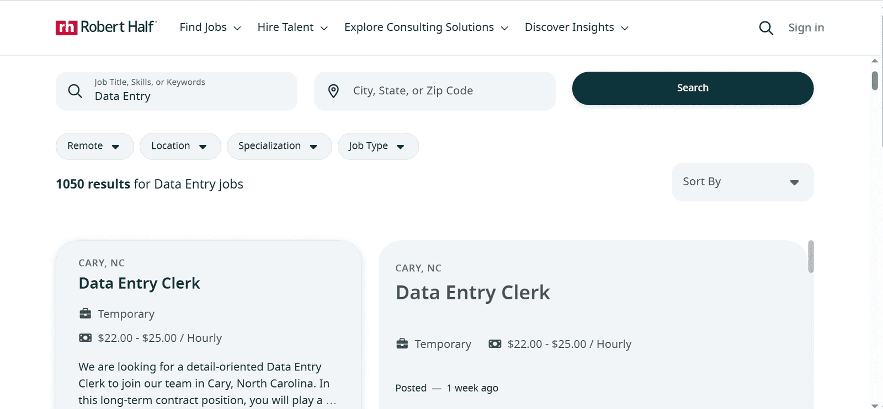883x409 pixels.
Task: Click CARY, NC label in detail panel
Action: pos(418,268)
